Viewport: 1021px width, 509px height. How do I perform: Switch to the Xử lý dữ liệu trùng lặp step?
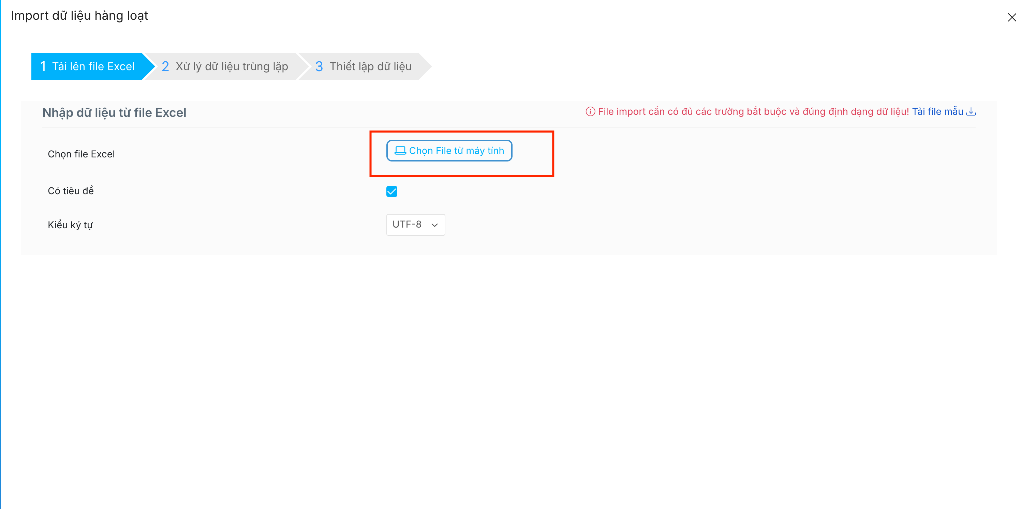[232, 66]
